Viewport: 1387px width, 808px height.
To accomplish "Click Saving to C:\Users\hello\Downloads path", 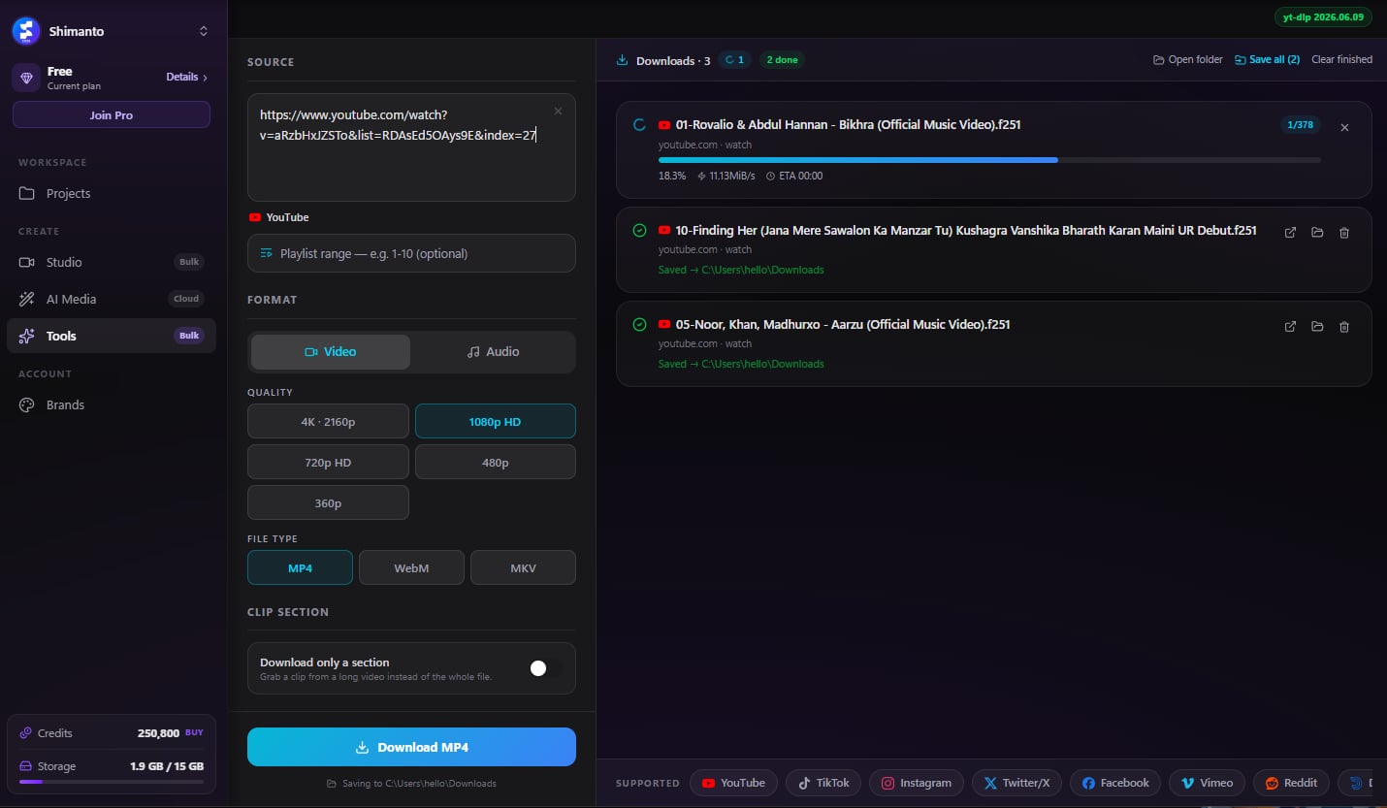I will coord(411,783).
